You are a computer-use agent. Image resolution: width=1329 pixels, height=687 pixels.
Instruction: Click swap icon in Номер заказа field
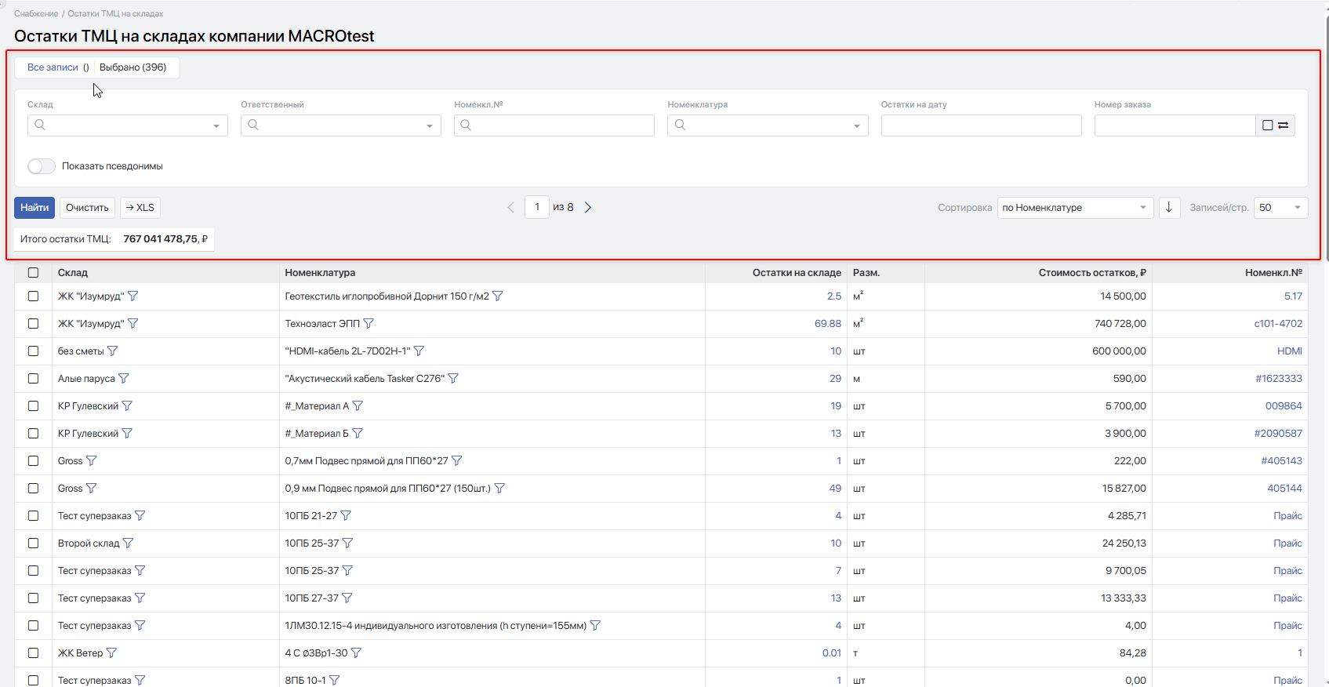click(1284, 125)
